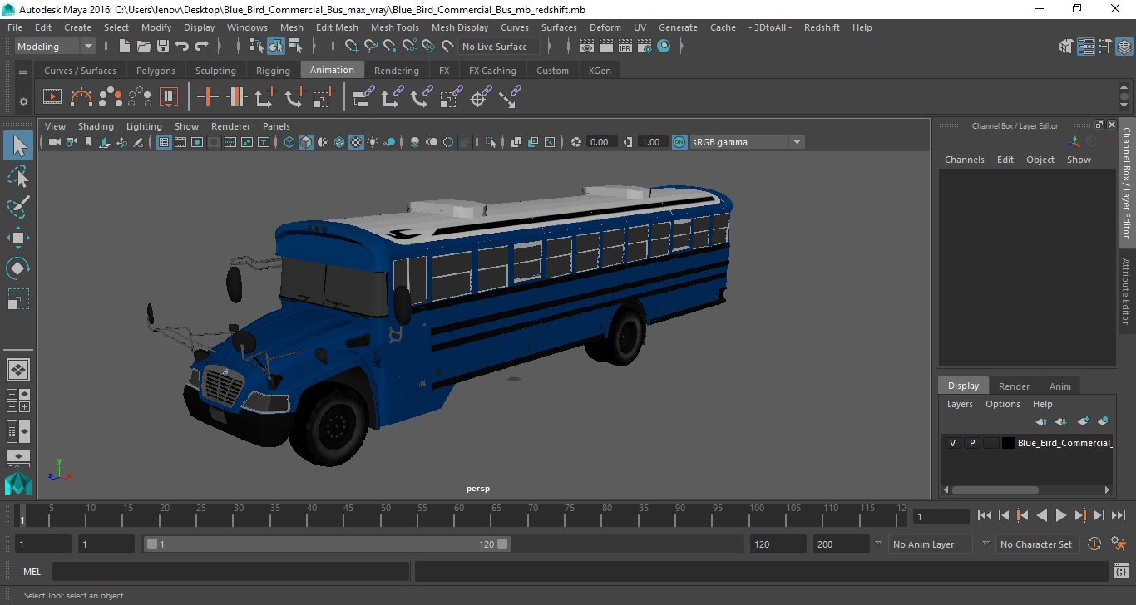Toggle textured display in viewport
The width and height of the screenshot is (1136, 605).
point(356,142)
